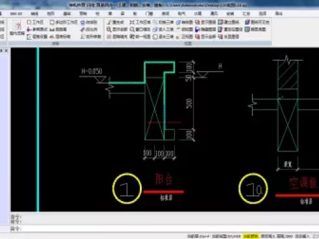The height and width of the screenshot is (239, 319).
Task: Click the 退出三维 exit 3D icon
Action: coord(155,37)
